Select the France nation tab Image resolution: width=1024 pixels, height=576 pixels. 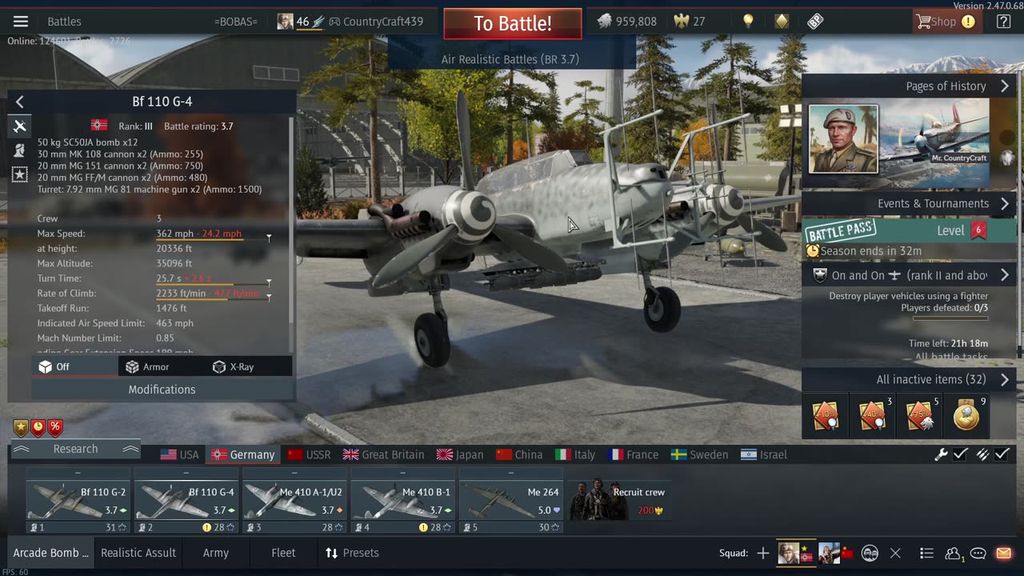tap(633, 454)
